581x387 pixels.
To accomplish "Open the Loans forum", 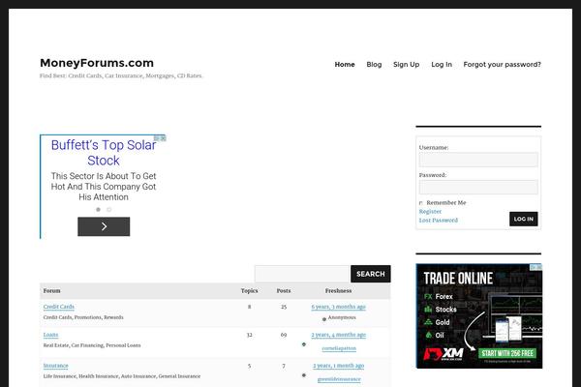I will (50, 335).
